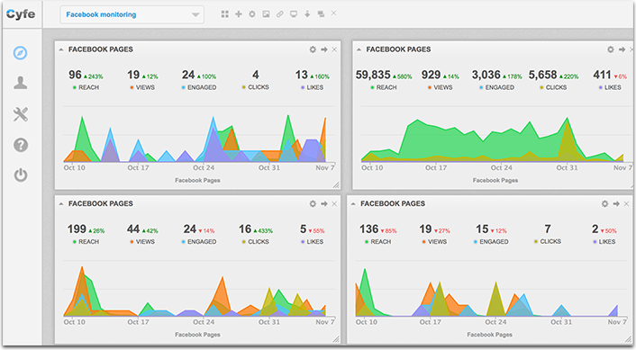
Task: Toggle ENGAGED legend showing 24 up 100%
Action: coord(199,87)
